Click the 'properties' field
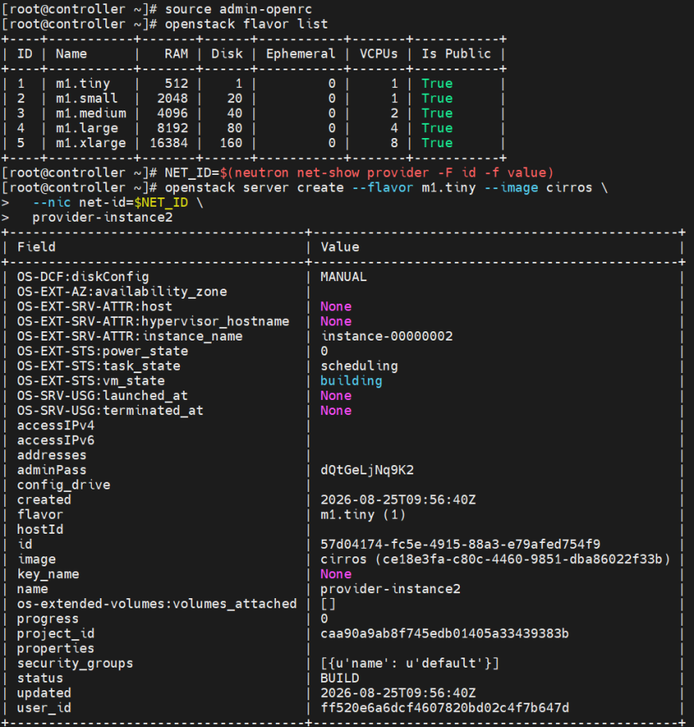Viewport: 694px width, 727px height. tap(55, 648)
